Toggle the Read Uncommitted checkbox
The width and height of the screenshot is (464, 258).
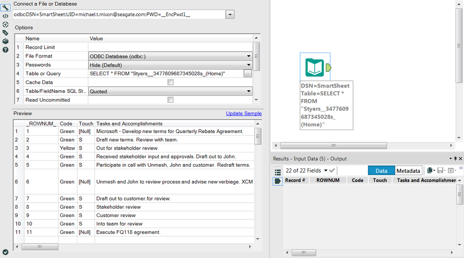coord(170,100)
